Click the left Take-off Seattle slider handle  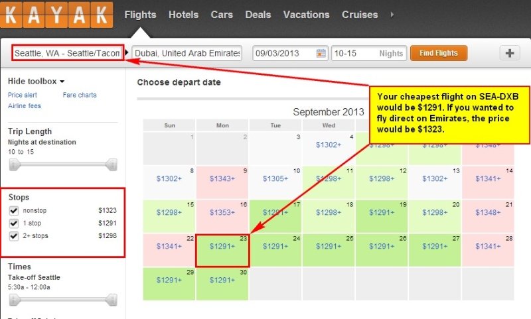point(14,300)
